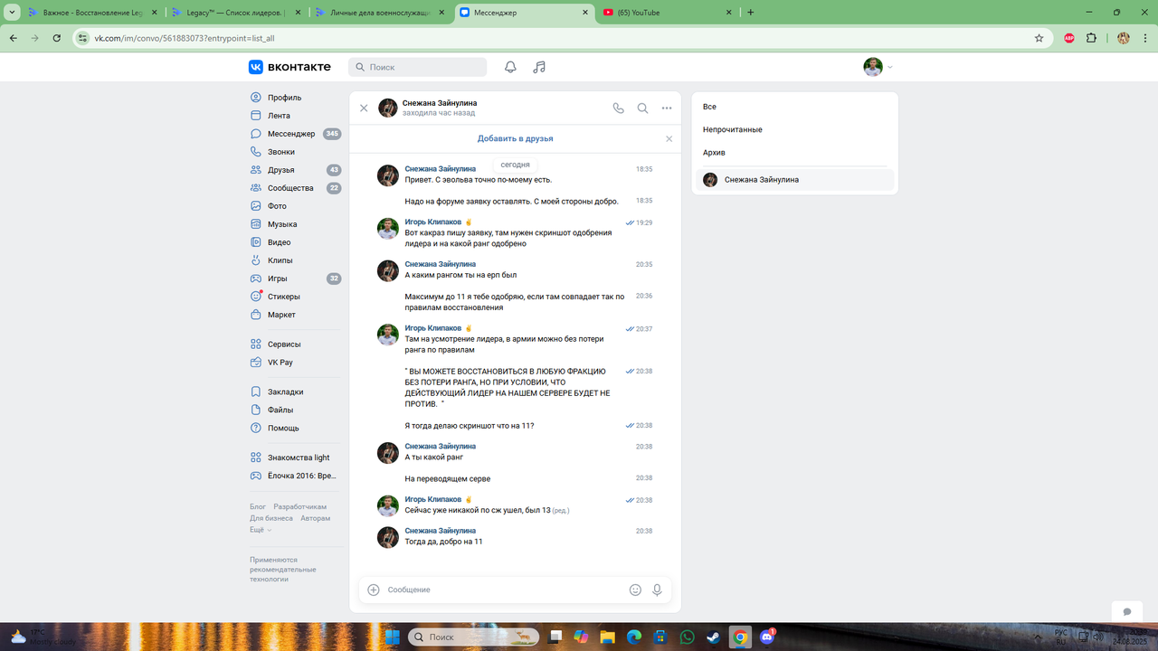Switch to the Непрочитанные conversations filter
The height and width of the screenshot is (651, 1158).
pyautogui.click(x=733, y=129)
